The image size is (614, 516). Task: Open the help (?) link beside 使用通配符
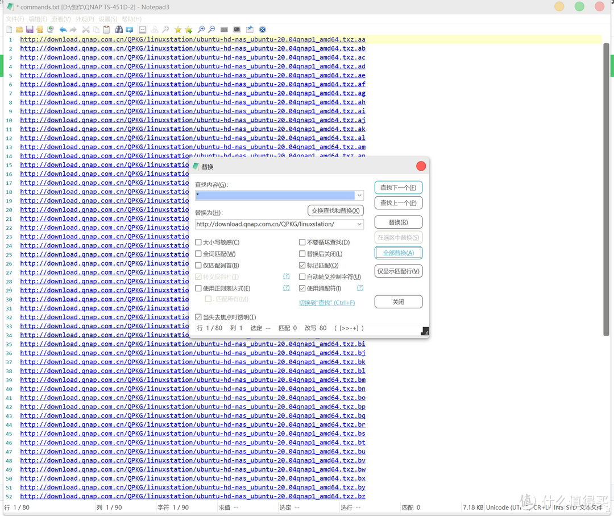click(x=360, y=288)
